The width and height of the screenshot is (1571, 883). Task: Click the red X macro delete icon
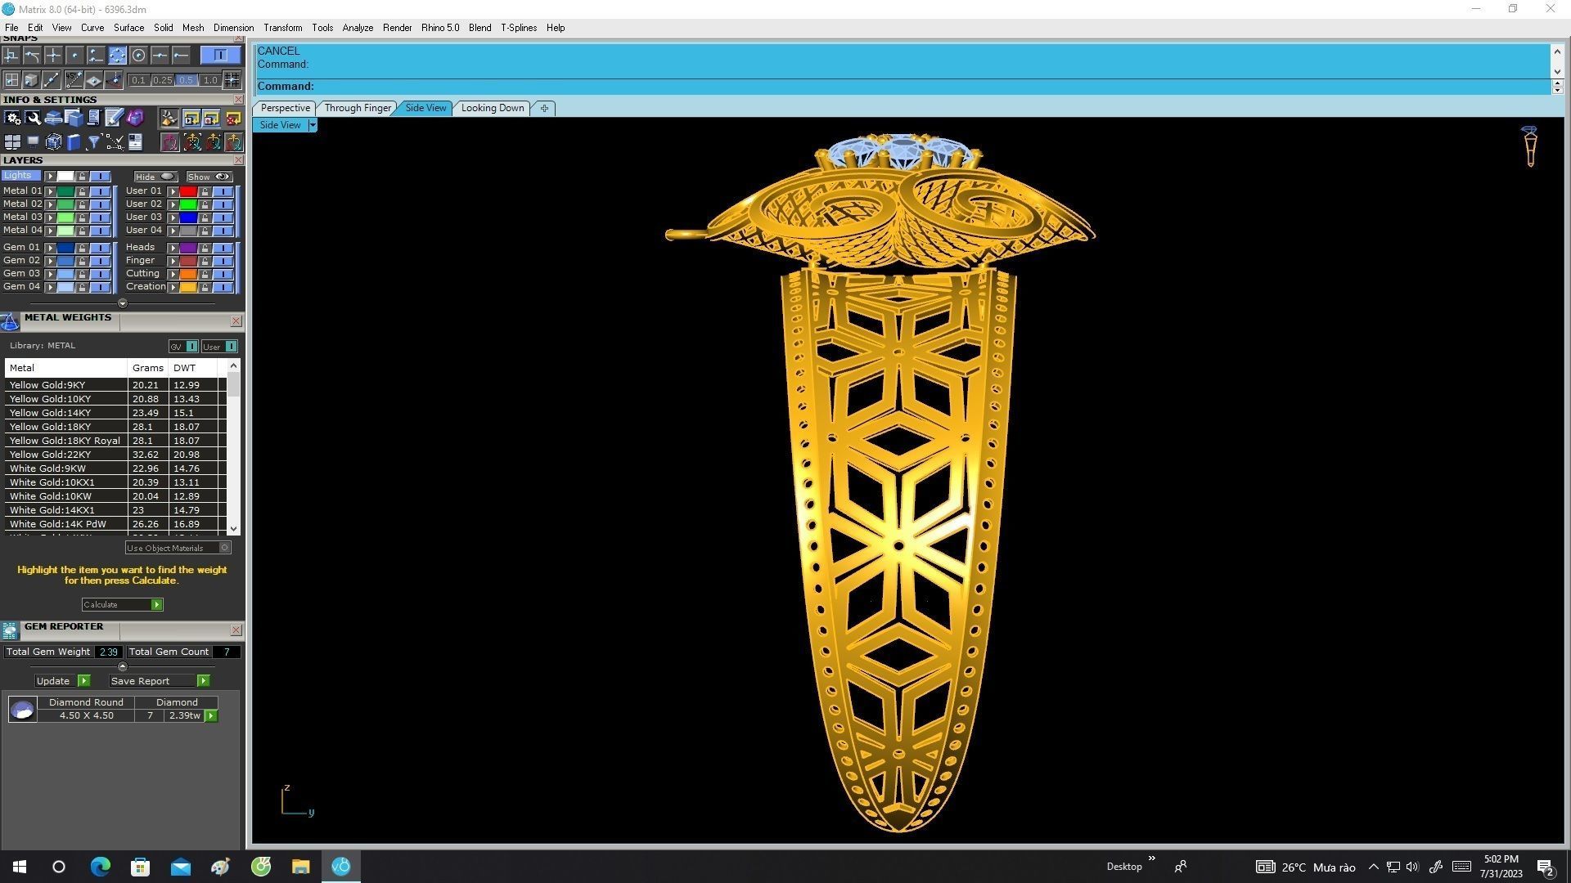click(233, 119)
